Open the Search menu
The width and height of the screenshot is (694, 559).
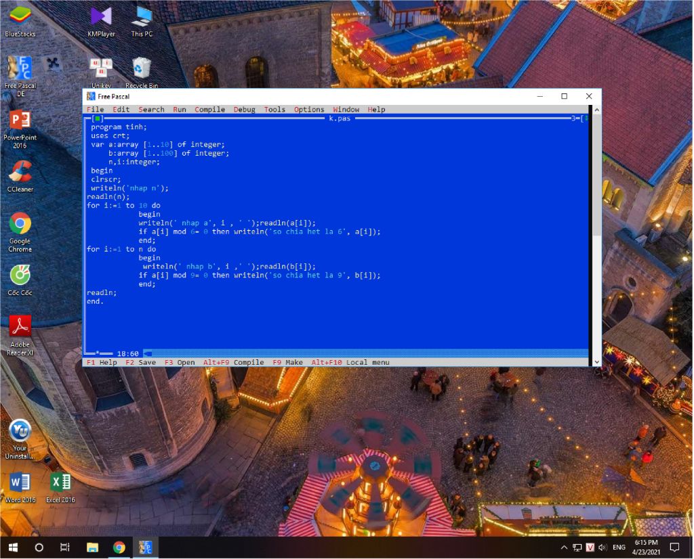click(x=151, y=110)
